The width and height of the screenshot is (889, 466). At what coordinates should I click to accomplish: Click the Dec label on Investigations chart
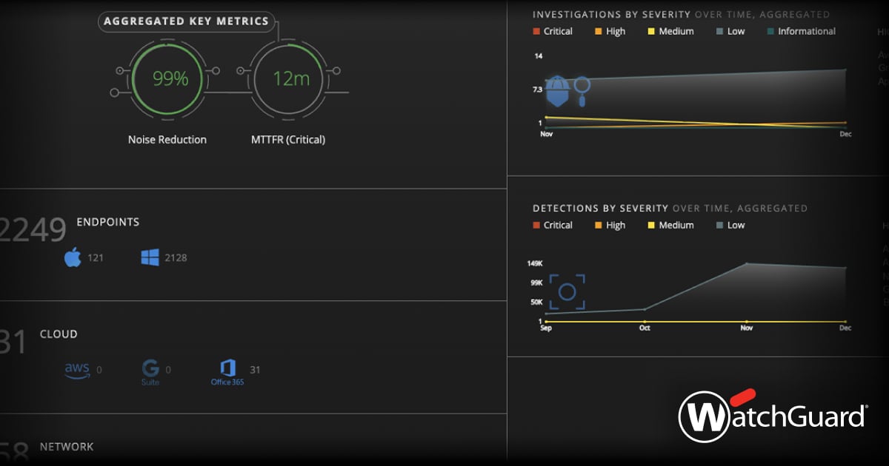click(x=845, y=134)
